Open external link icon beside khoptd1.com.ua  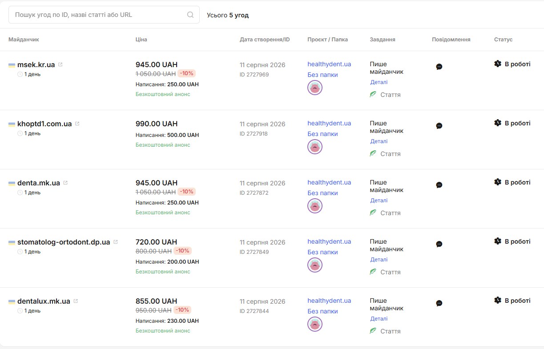77,124
